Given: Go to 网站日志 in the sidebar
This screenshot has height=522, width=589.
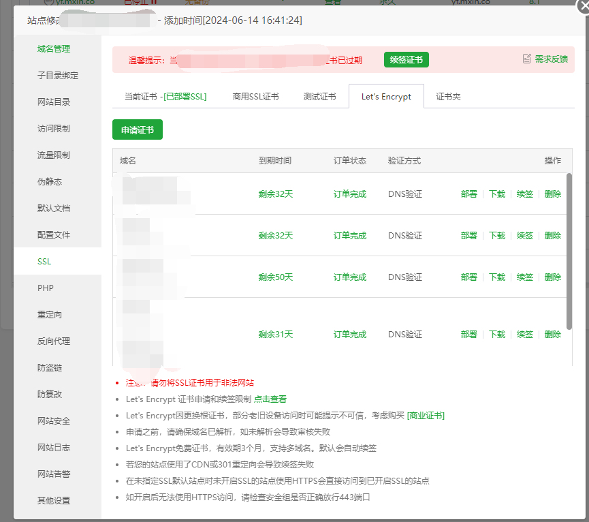Looking at the screenshot, I should (54, 448).
